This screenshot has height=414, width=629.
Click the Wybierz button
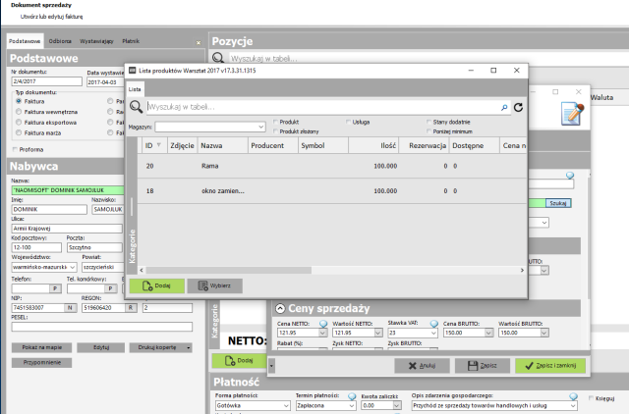coord(214,285)
